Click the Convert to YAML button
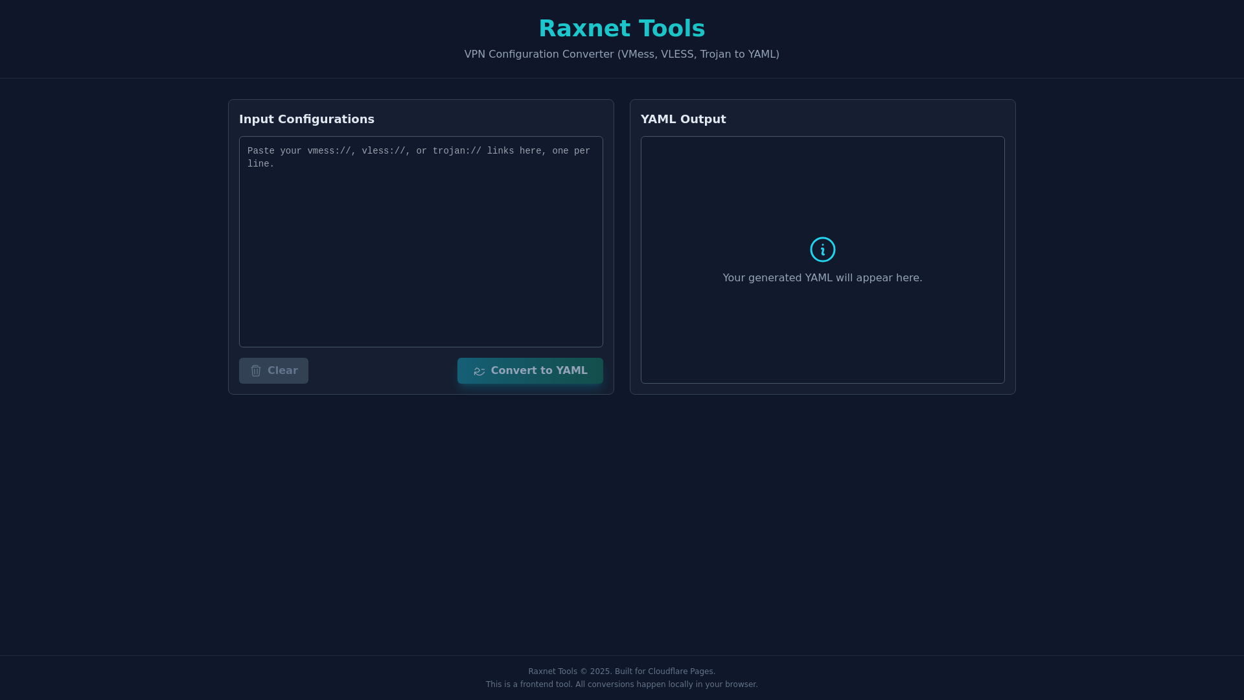The image size is (1244, 700). tap(530, 371)
